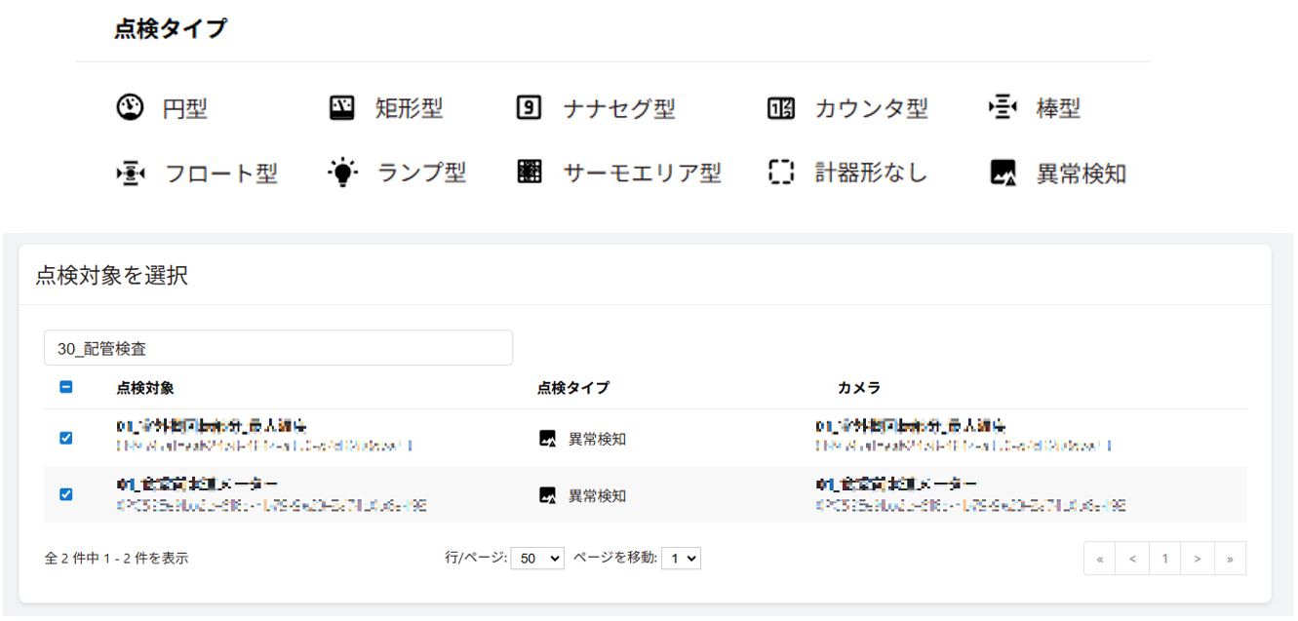
Task: Click the 全 2 件中 1 - 2 件を表示 status text
Action: [117, 559]
